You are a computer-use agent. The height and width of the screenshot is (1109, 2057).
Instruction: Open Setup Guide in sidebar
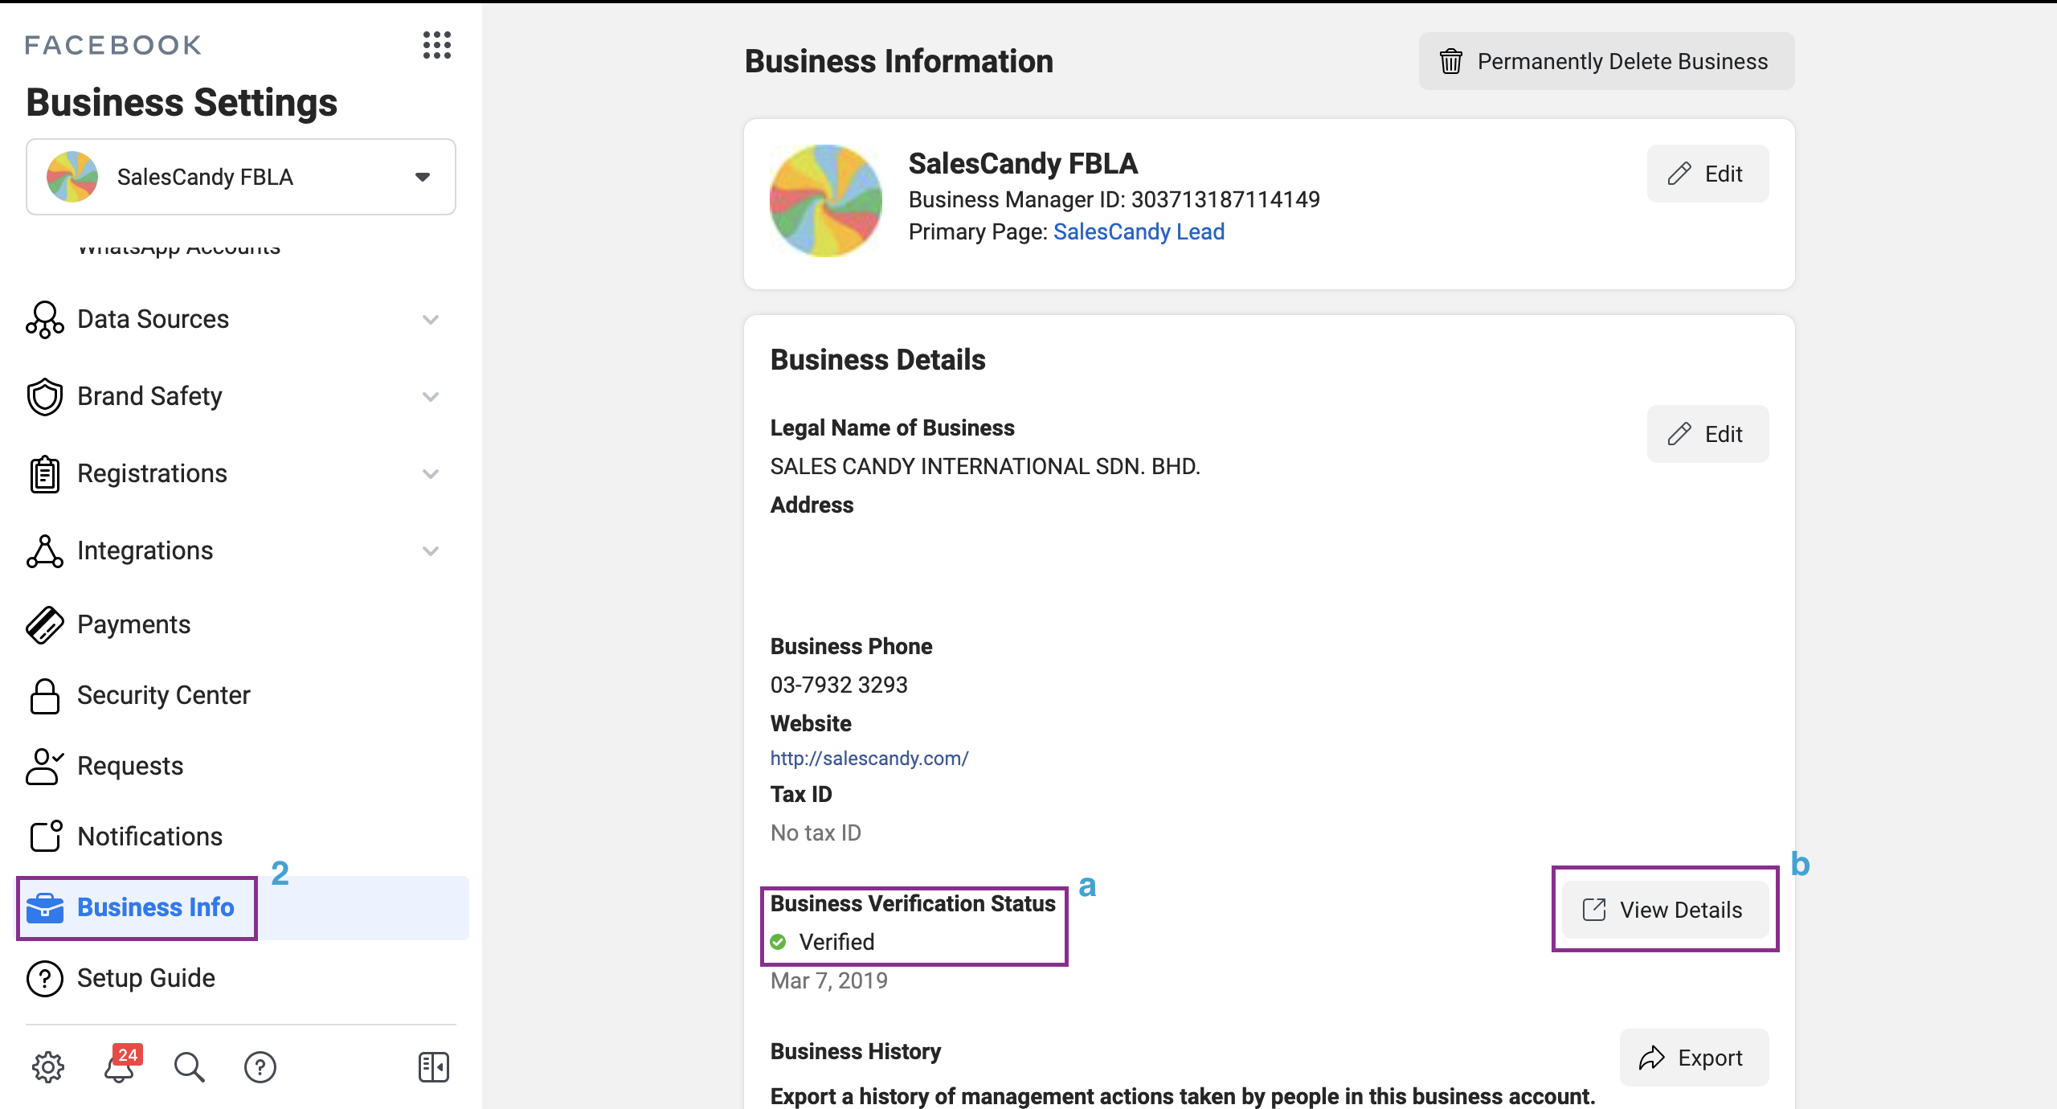pyautogui.click(x=145, y=978)
